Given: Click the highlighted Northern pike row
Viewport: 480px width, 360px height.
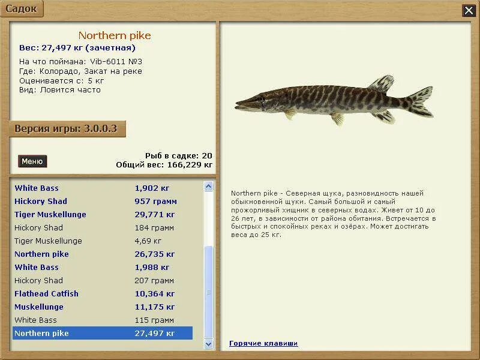Looking at the screenshot, I should [90, 333].
